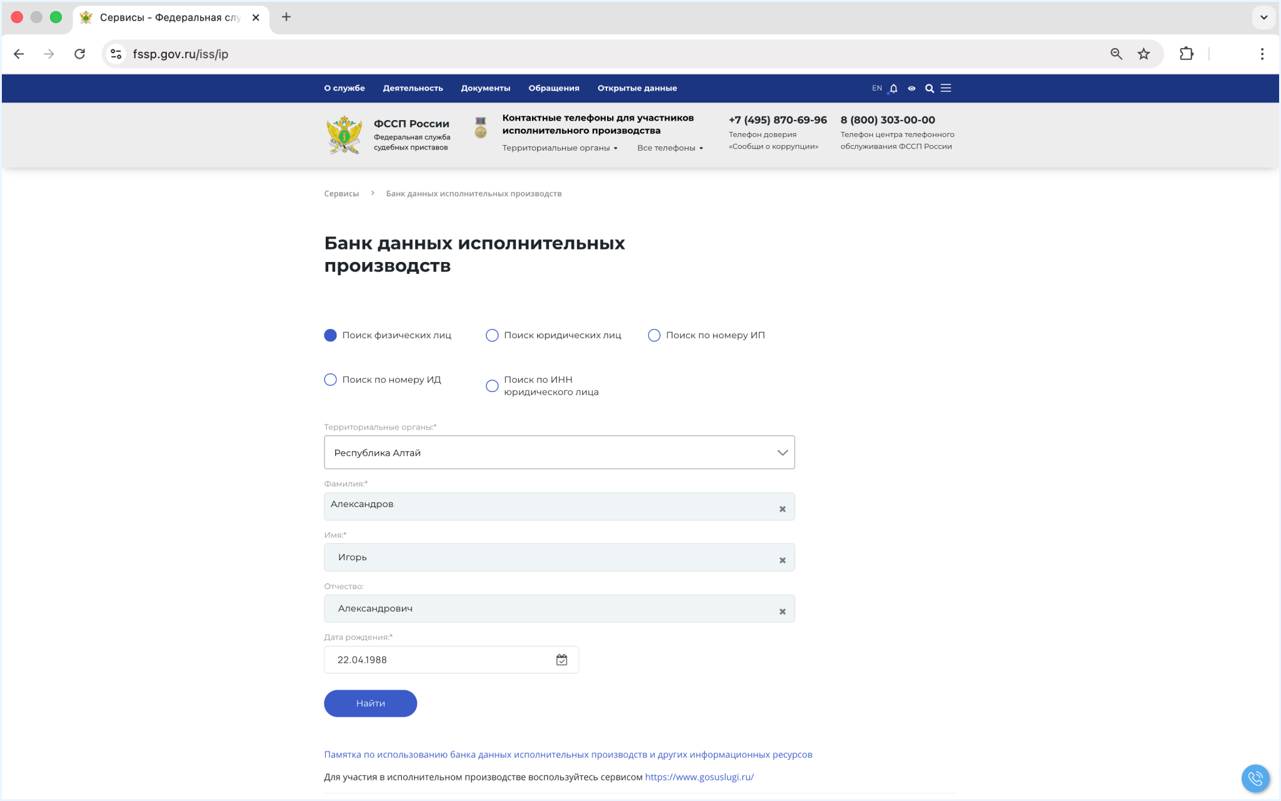The width and height of the screenshot is (1281, 801).
Task: Clear the Отчество field with the X icon
Action: (782, 612)
